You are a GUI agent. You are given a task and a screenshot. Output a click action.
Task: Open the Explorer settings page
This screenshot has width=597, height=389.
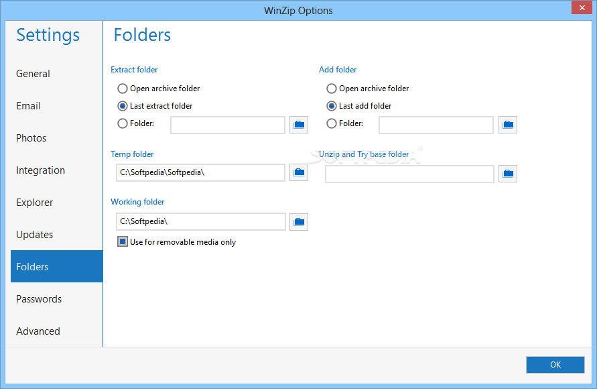pos(57,203)
